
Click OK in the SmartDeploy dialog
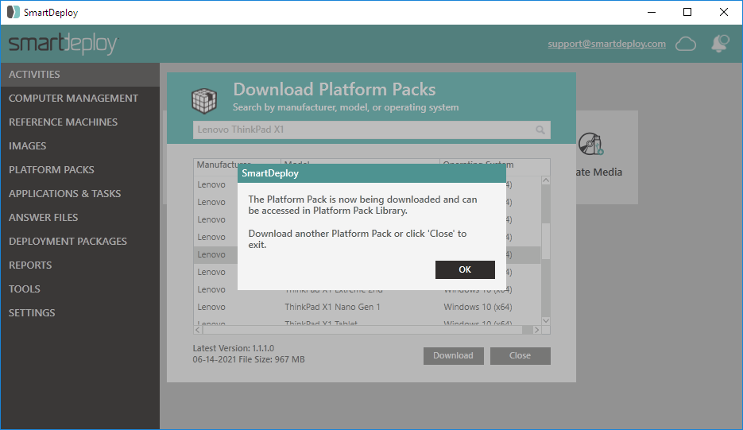click(465, 269)
